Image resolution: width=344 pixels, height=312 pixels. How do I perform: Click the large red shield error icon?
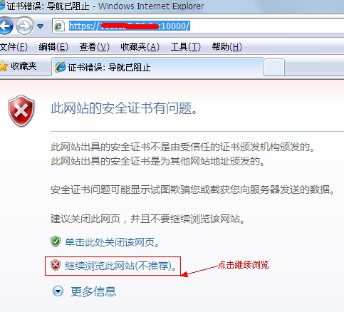pos(21,110)
